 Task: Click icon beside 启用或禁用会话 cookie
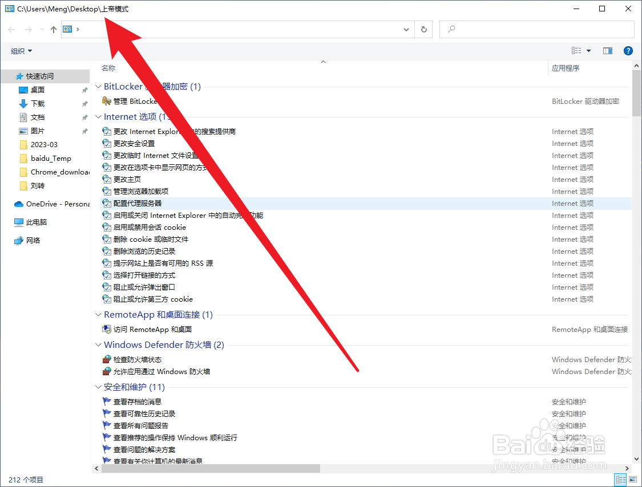pyautogui.click(x=107, y=227)
